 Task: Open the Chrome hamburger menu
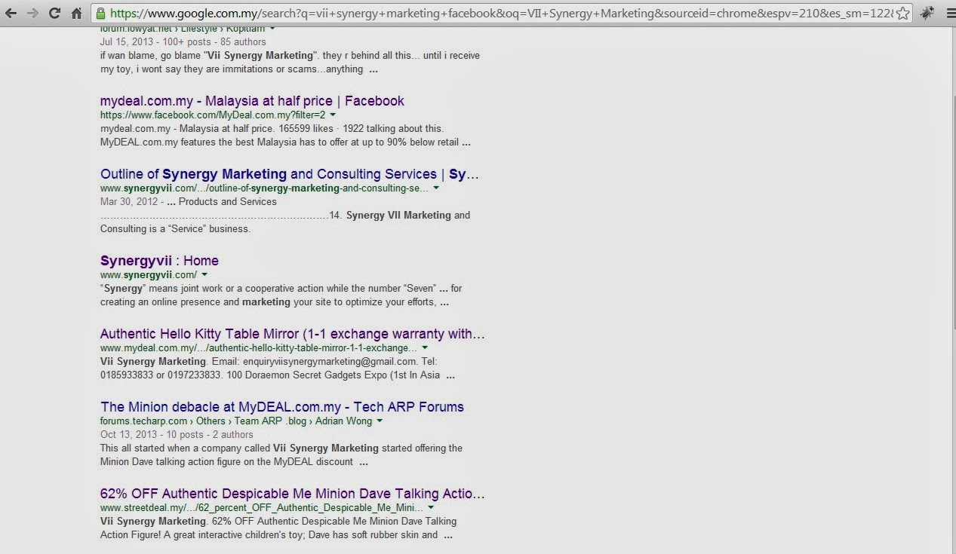(948, 13)
